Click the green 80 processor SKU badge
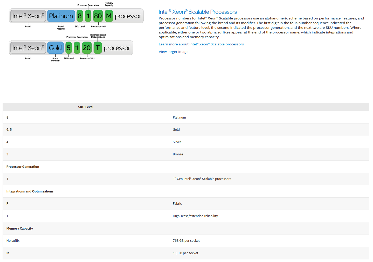 point(98,16)
